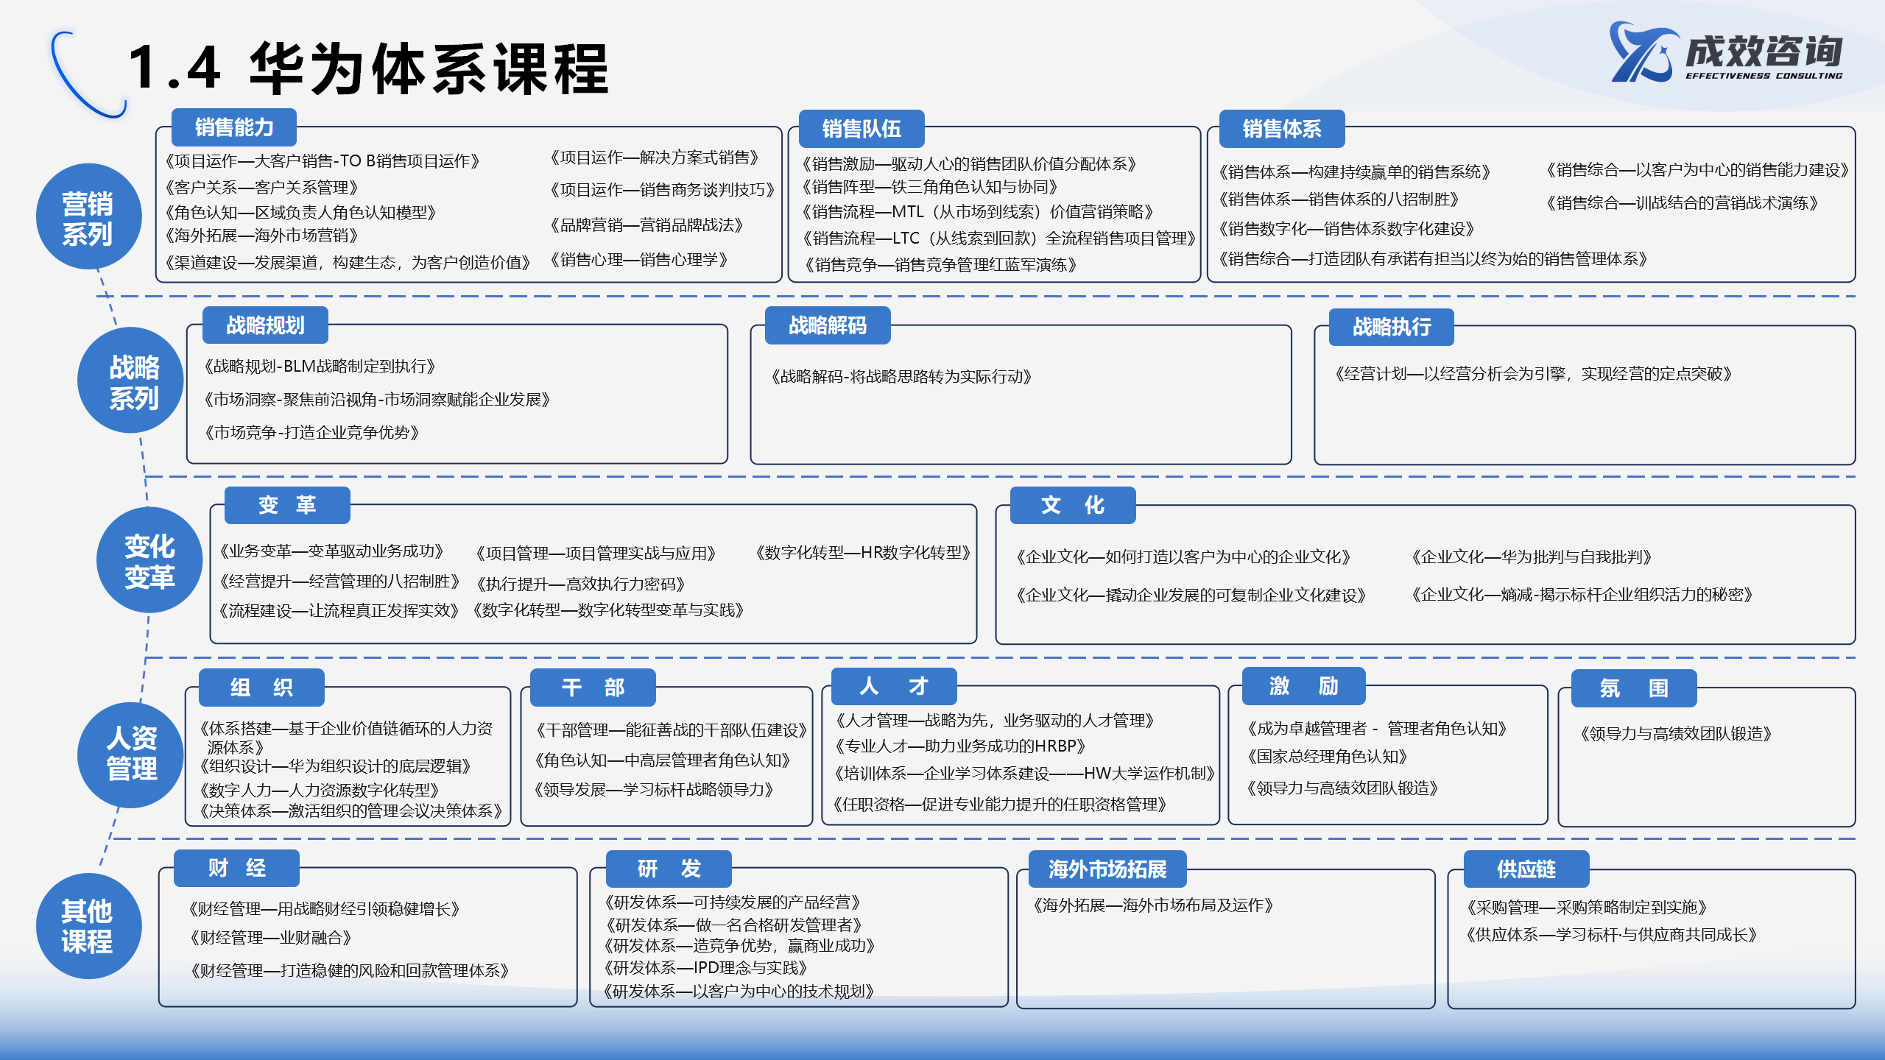Select 《客户关系—客户关系管理》

pyautogui.click(x=261, y=188)
